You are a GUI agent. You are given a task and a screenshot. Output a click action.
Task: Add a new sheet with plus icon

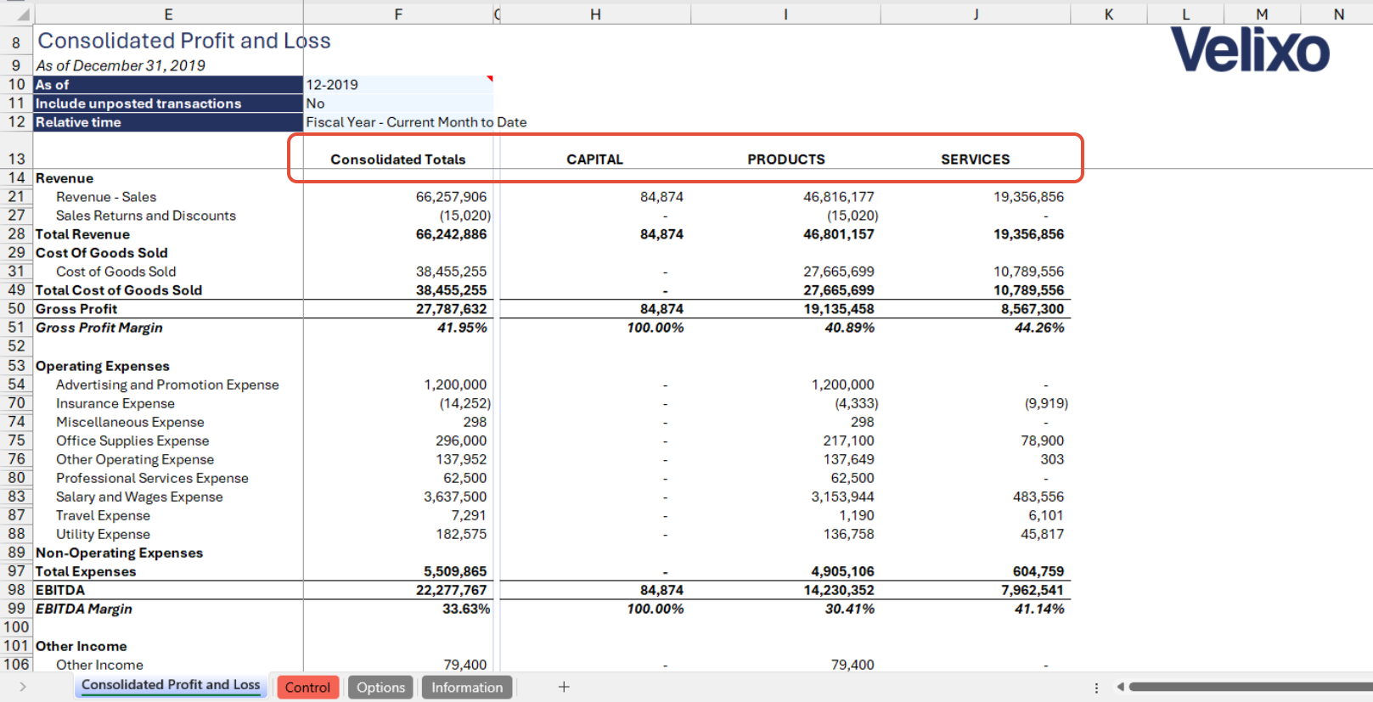click(564, 687)
